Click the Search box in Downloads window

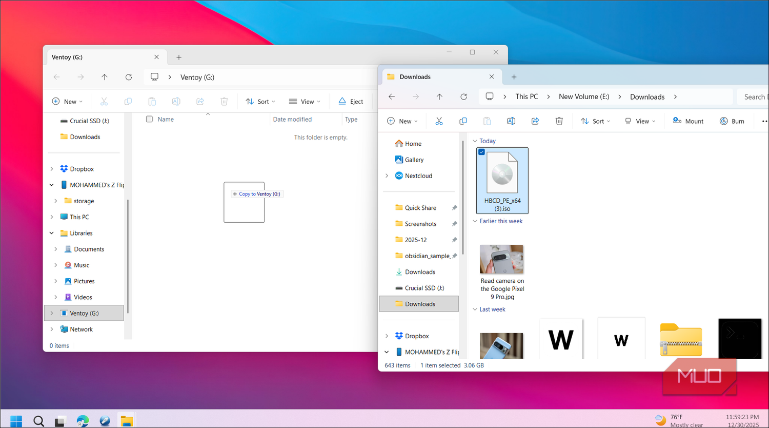753,96
